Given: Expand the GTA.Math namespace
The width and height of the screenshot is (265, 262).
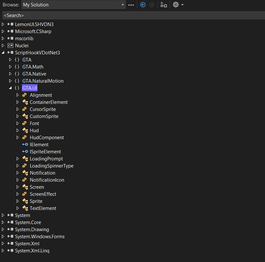Looking at the screenshot, I should tap(10, 67).
